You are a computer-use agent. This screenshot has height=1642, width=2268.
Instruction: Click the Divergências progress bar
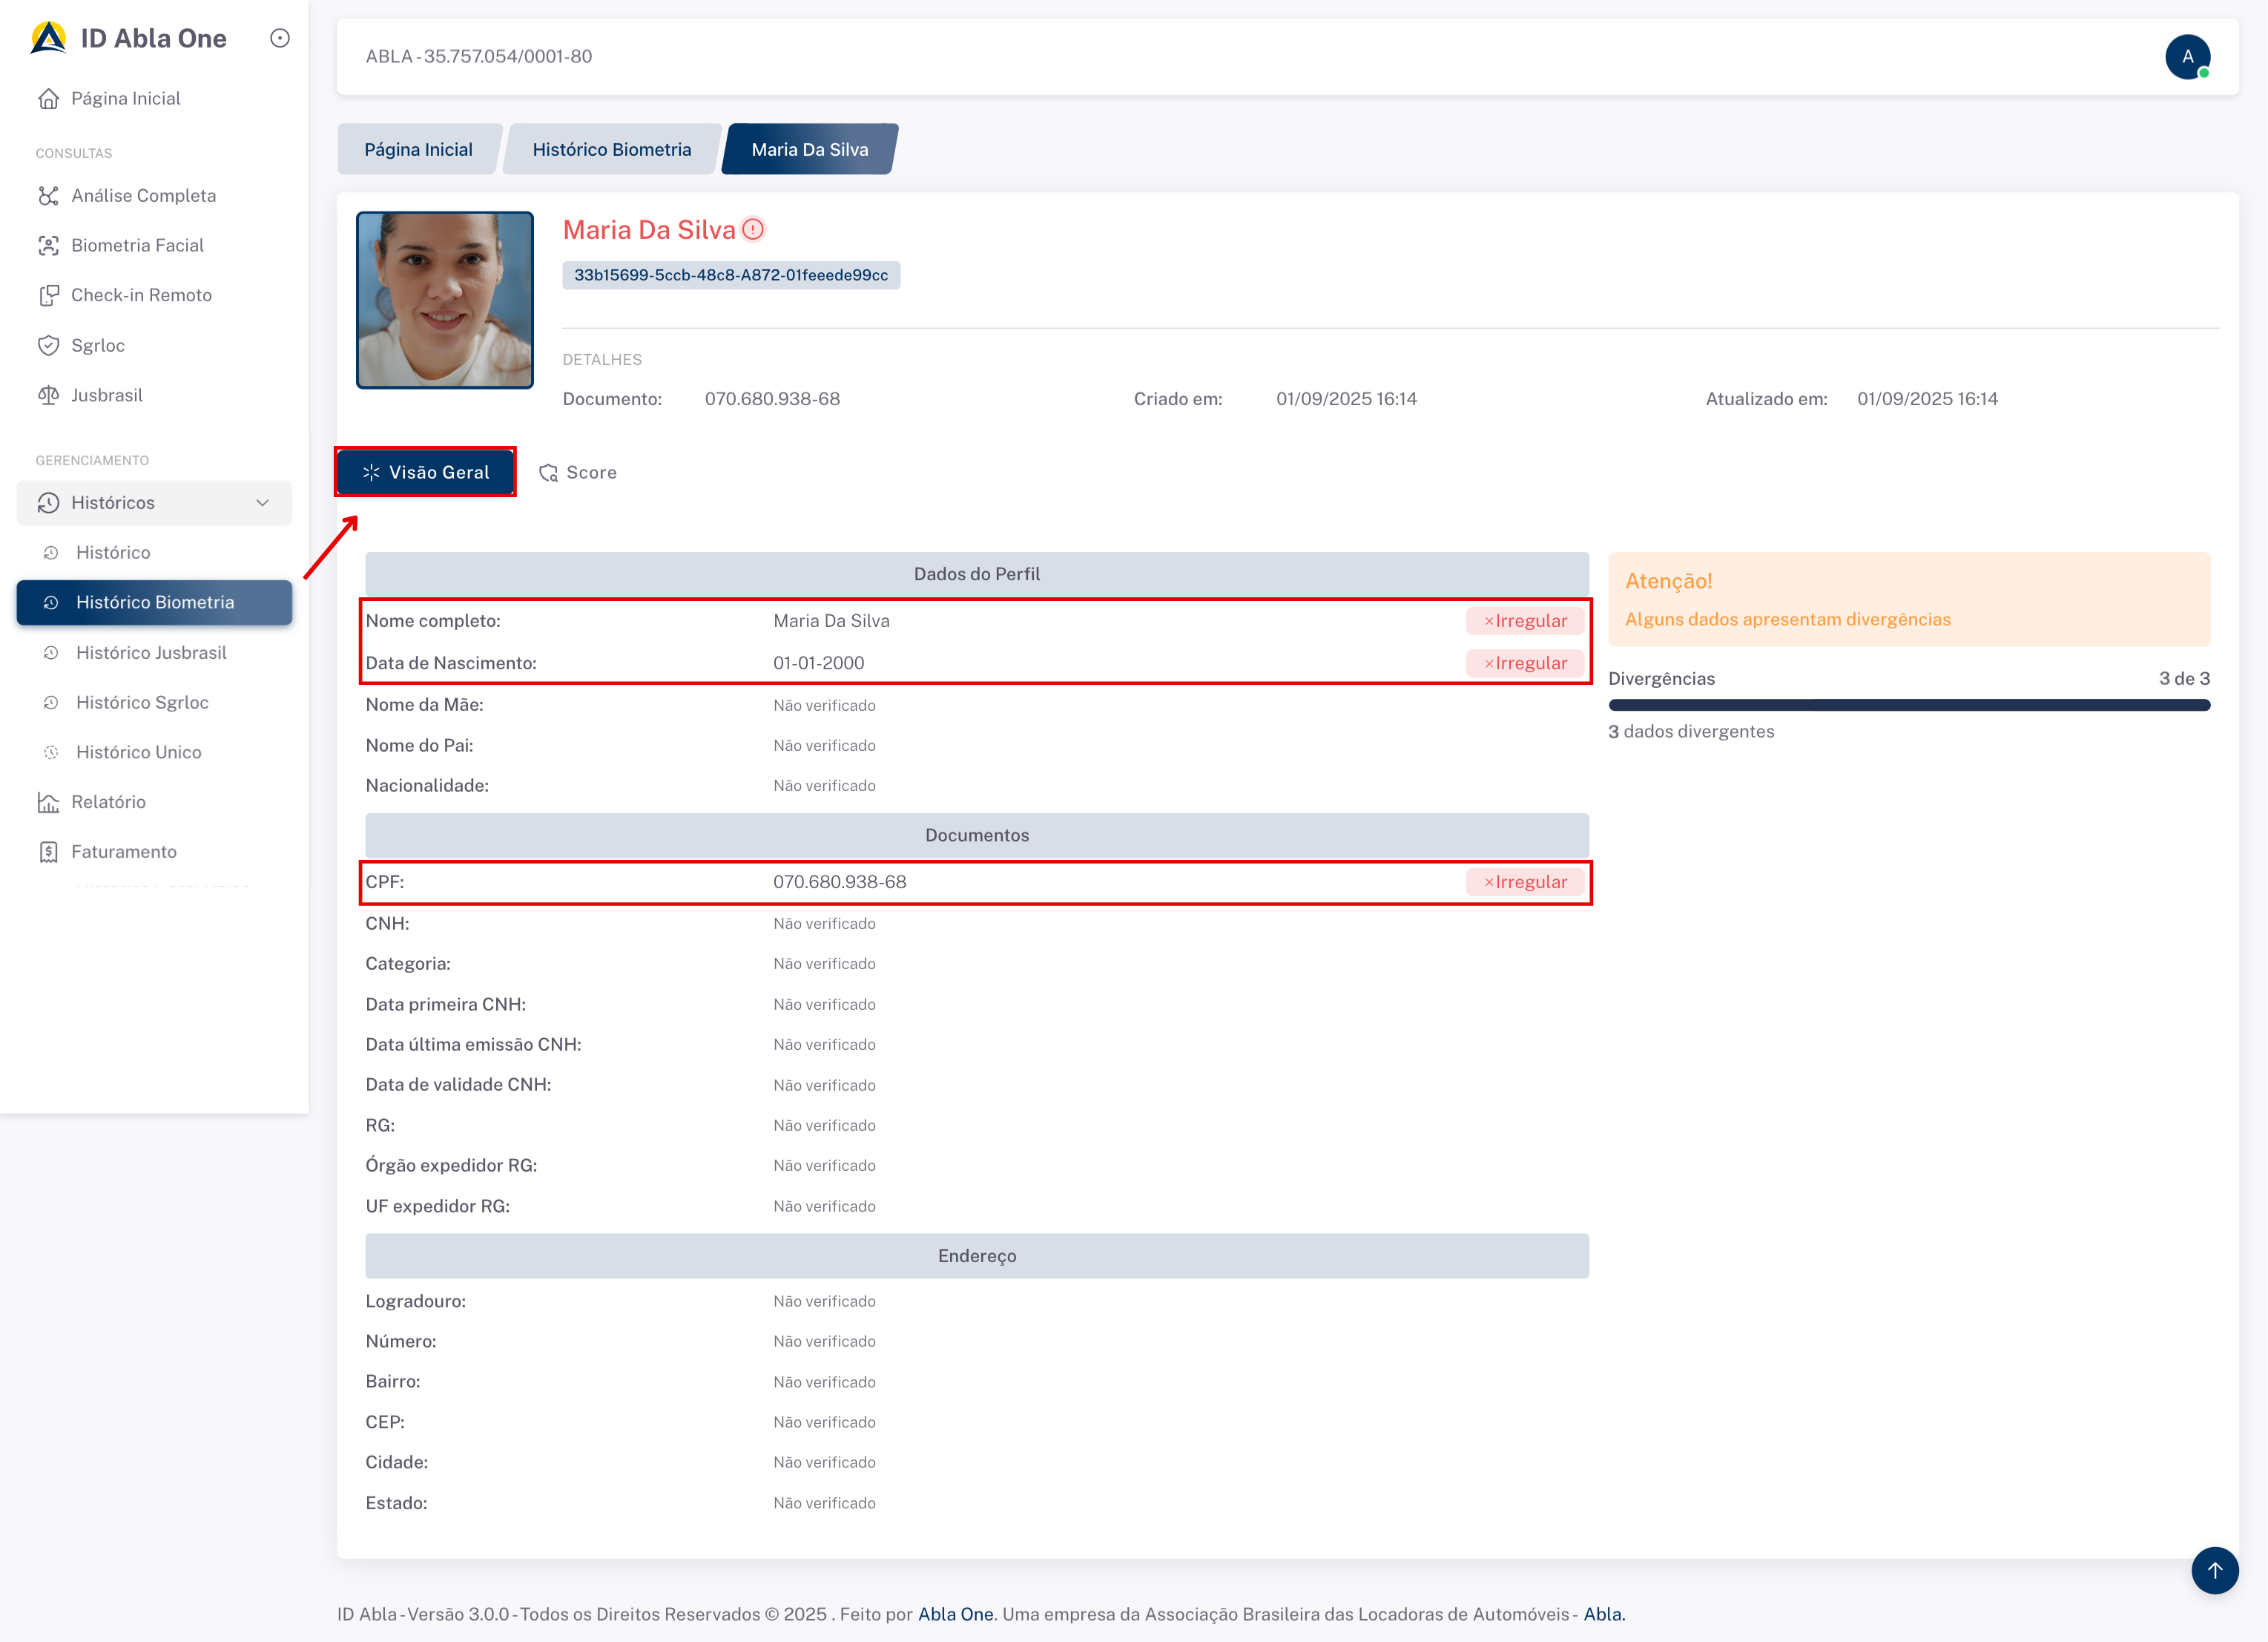(x=1908, y=706)
